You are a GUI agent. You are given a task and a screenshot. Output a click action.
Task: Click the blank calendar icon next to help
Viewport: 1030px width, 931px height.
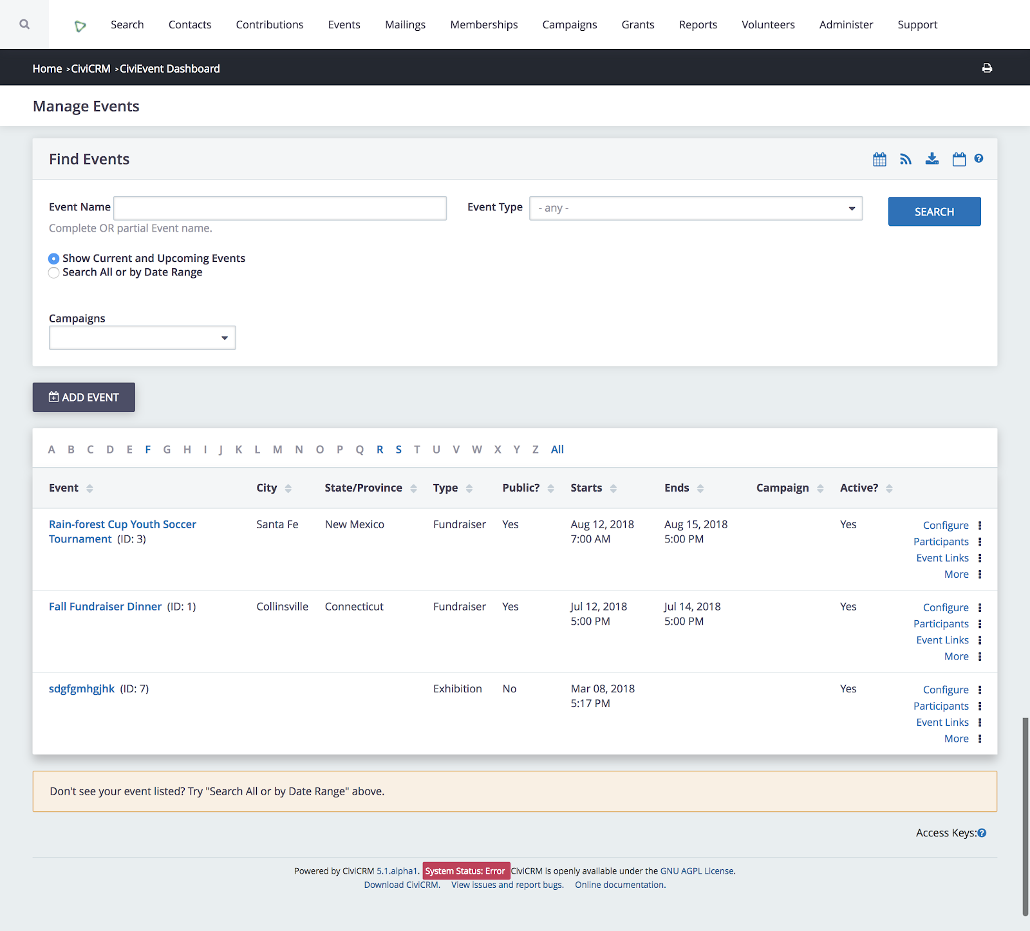tap(959, 159)
